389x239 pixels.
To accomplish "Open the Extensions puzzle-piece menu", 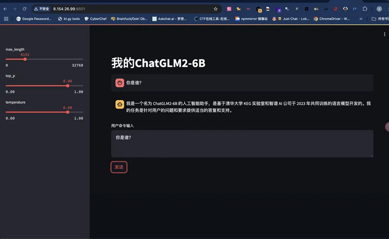I will tap(365, 9).
